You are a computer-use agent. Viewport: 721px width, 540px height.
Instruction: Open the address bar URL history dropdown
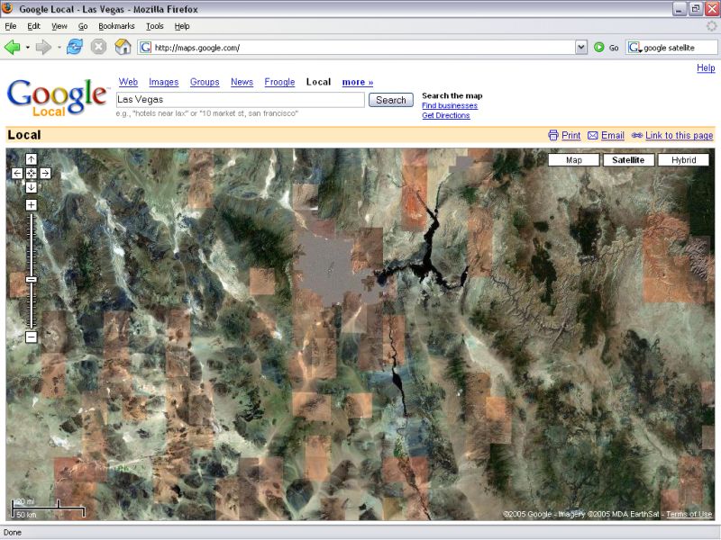581,47
